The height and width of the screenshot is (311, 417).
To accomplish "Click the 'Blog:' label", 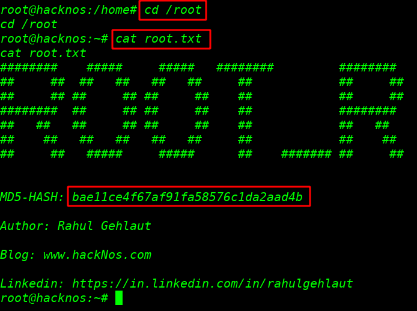I will pos(18,255).
